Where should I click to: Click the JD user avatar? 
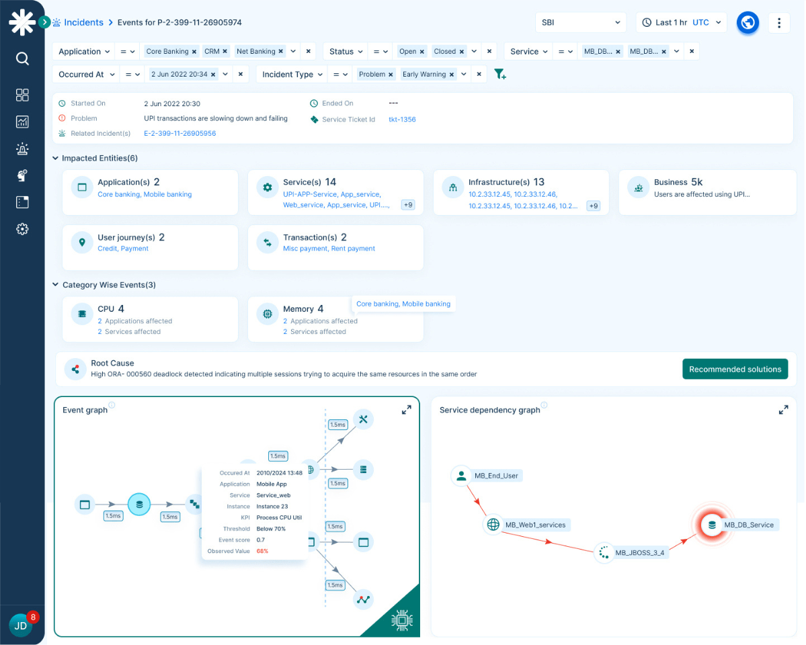click(x=21, y=626)
